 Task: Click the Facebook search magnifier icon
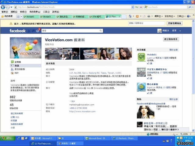(101, 31)
